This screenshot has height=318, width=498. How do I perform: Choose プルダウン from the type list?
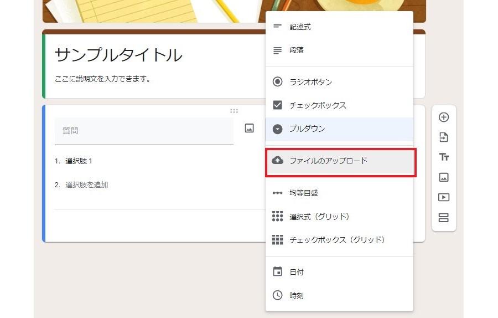click(307, 129)
